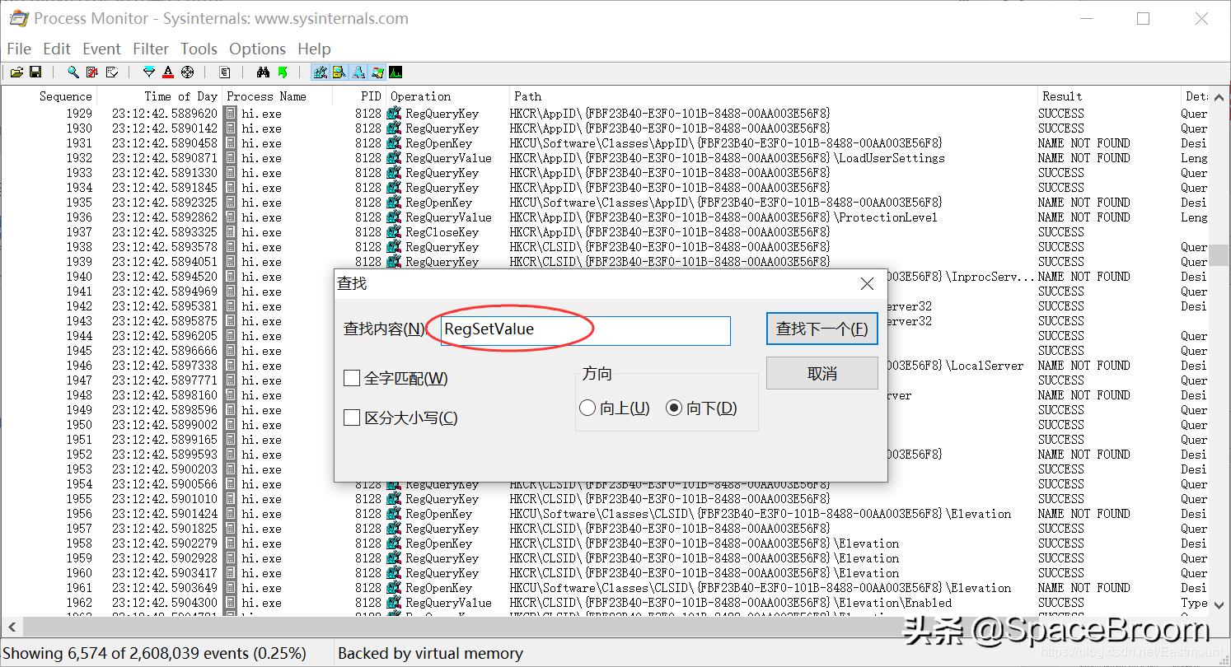The width and height of the screenshot is (1231, 667).
Task: Click the 'Backed by virtual memory' status text
Action: click(x=430, y=654)
